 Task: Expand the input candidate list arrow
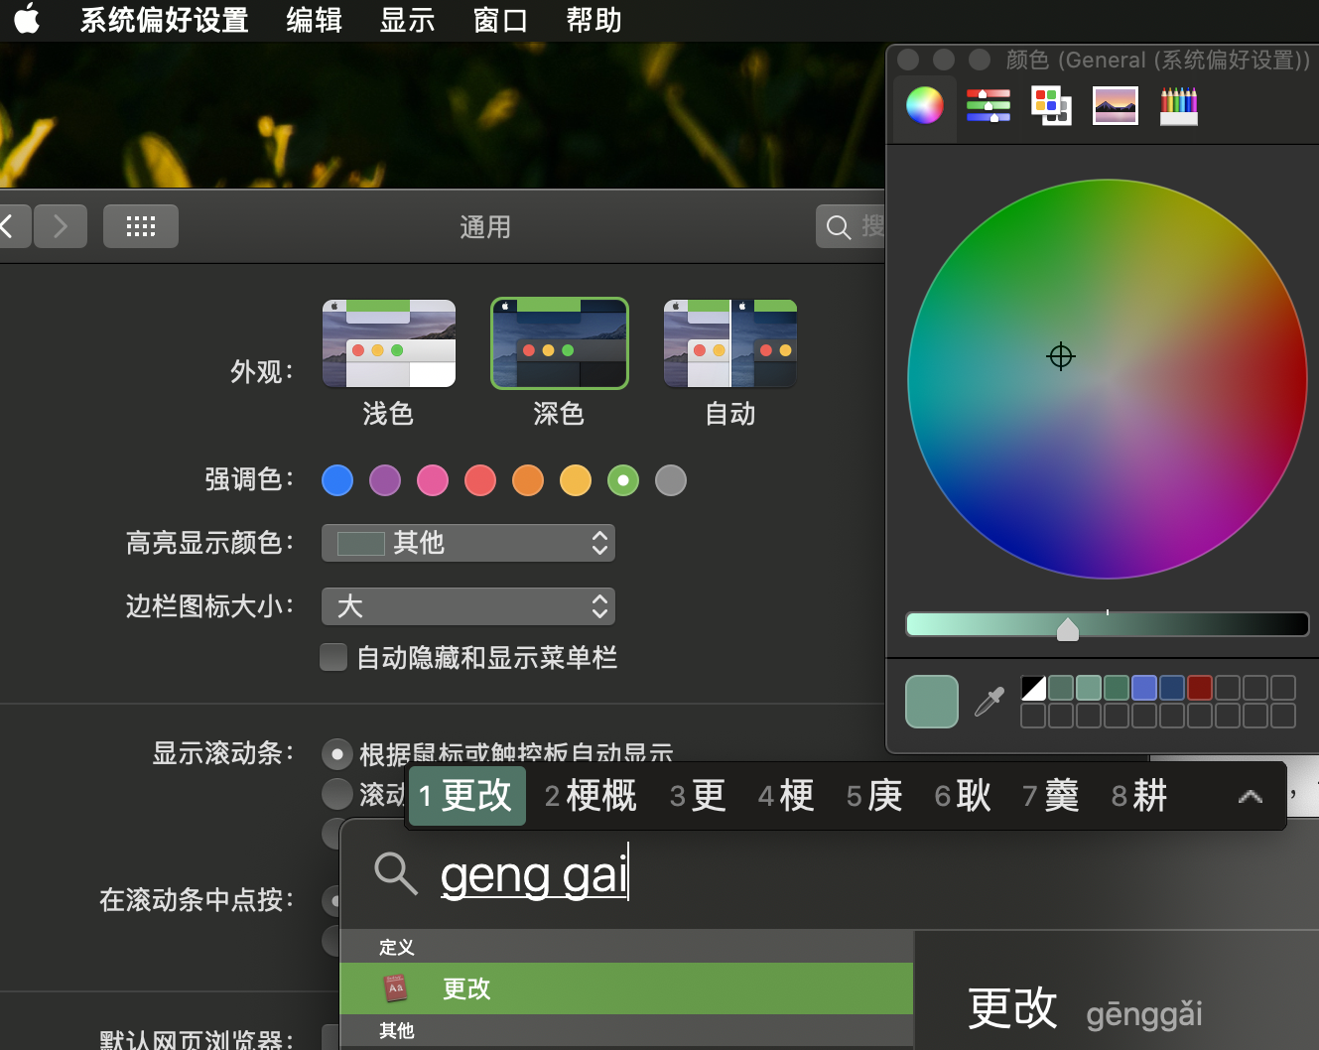click(x=1250, y=796)
